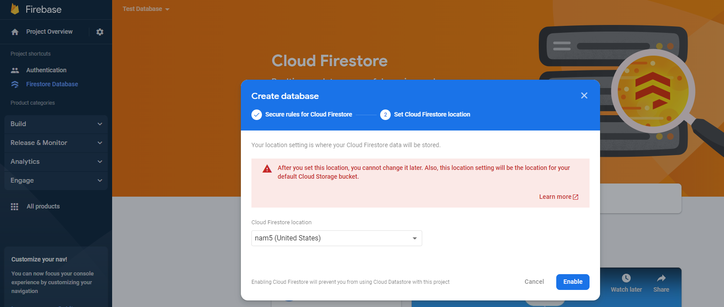Click the Project shortcuts label

click(31, 54)
